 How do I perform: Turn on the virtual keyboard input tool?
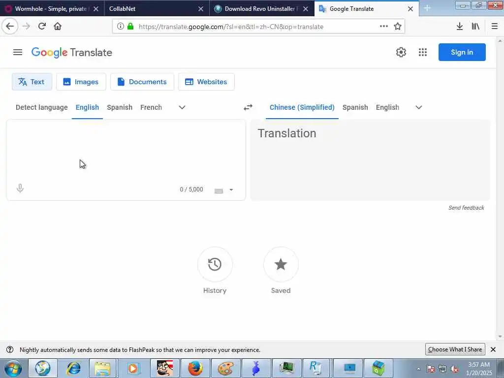point(219,191)
